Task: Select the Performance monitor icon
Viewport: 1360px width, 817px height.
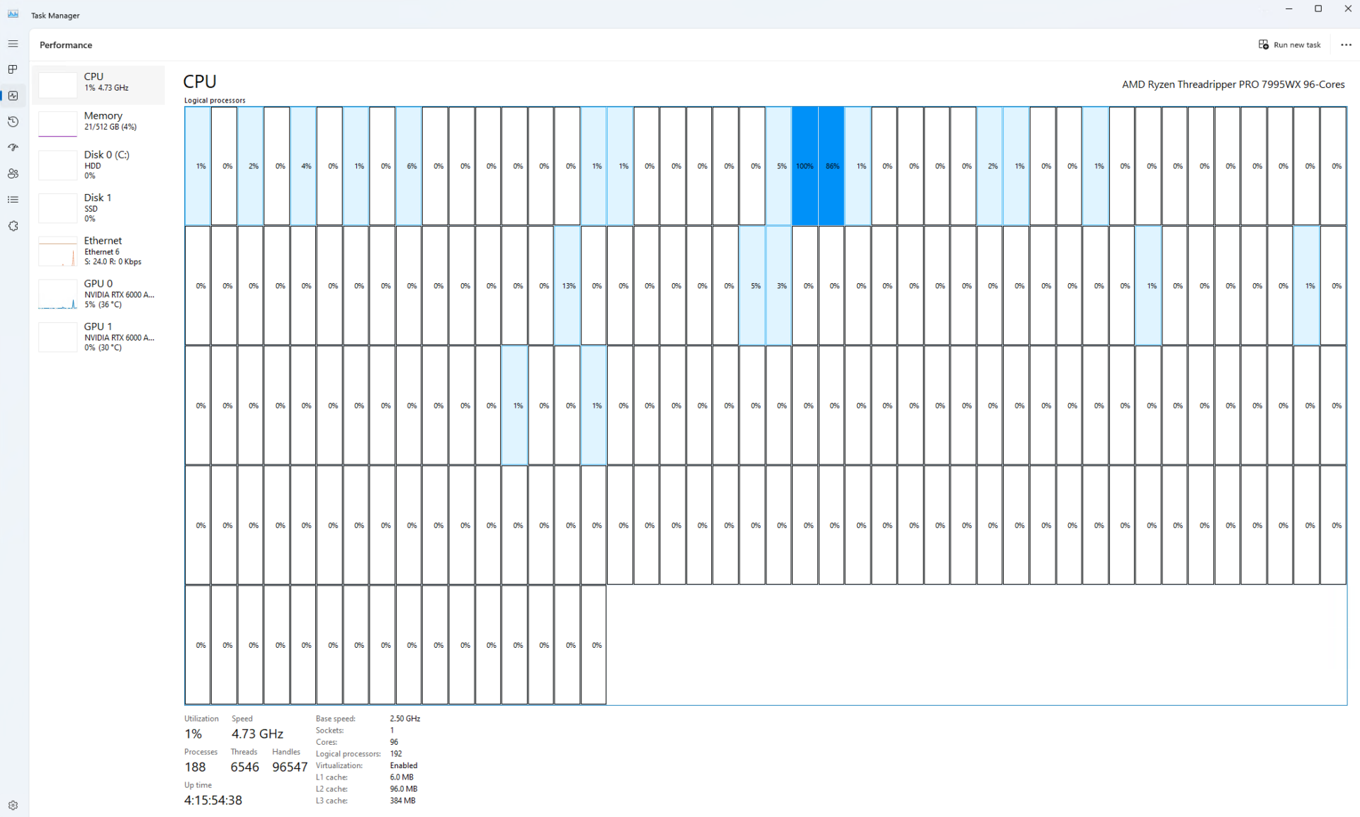Action: 13,96
